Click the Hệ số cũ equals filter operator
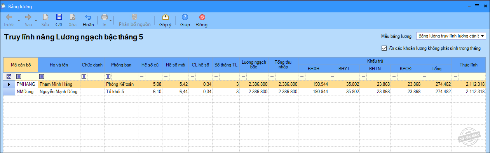Image resolution: width=490 pixels, height=153 pixels. pos(142,76)
